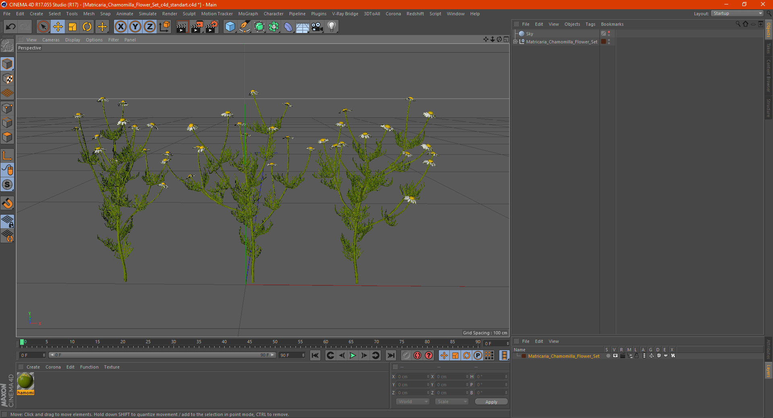
Task: Toggle Parameter keyframe recording P icon
Action: pyautogui.click(x=478, y=355)
